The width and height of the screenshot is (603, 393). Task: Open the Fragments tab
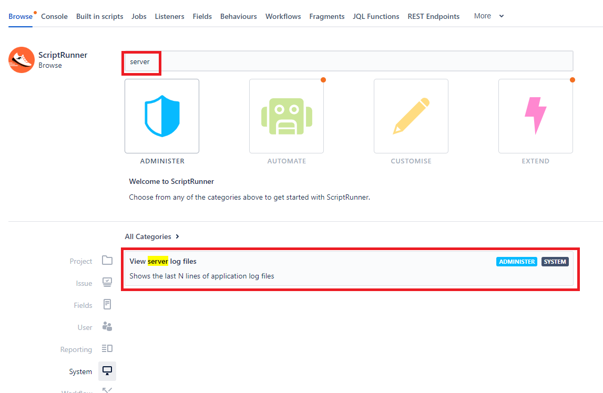point(327,16)
